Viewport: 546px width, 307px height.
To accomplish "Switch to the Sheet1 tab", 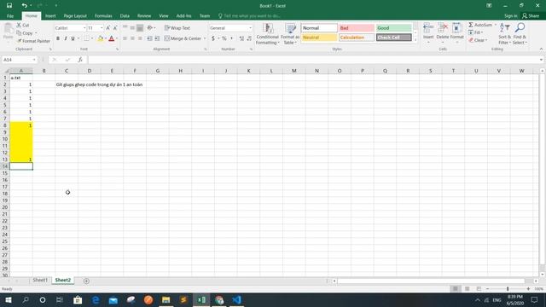I will coord(40,280).
